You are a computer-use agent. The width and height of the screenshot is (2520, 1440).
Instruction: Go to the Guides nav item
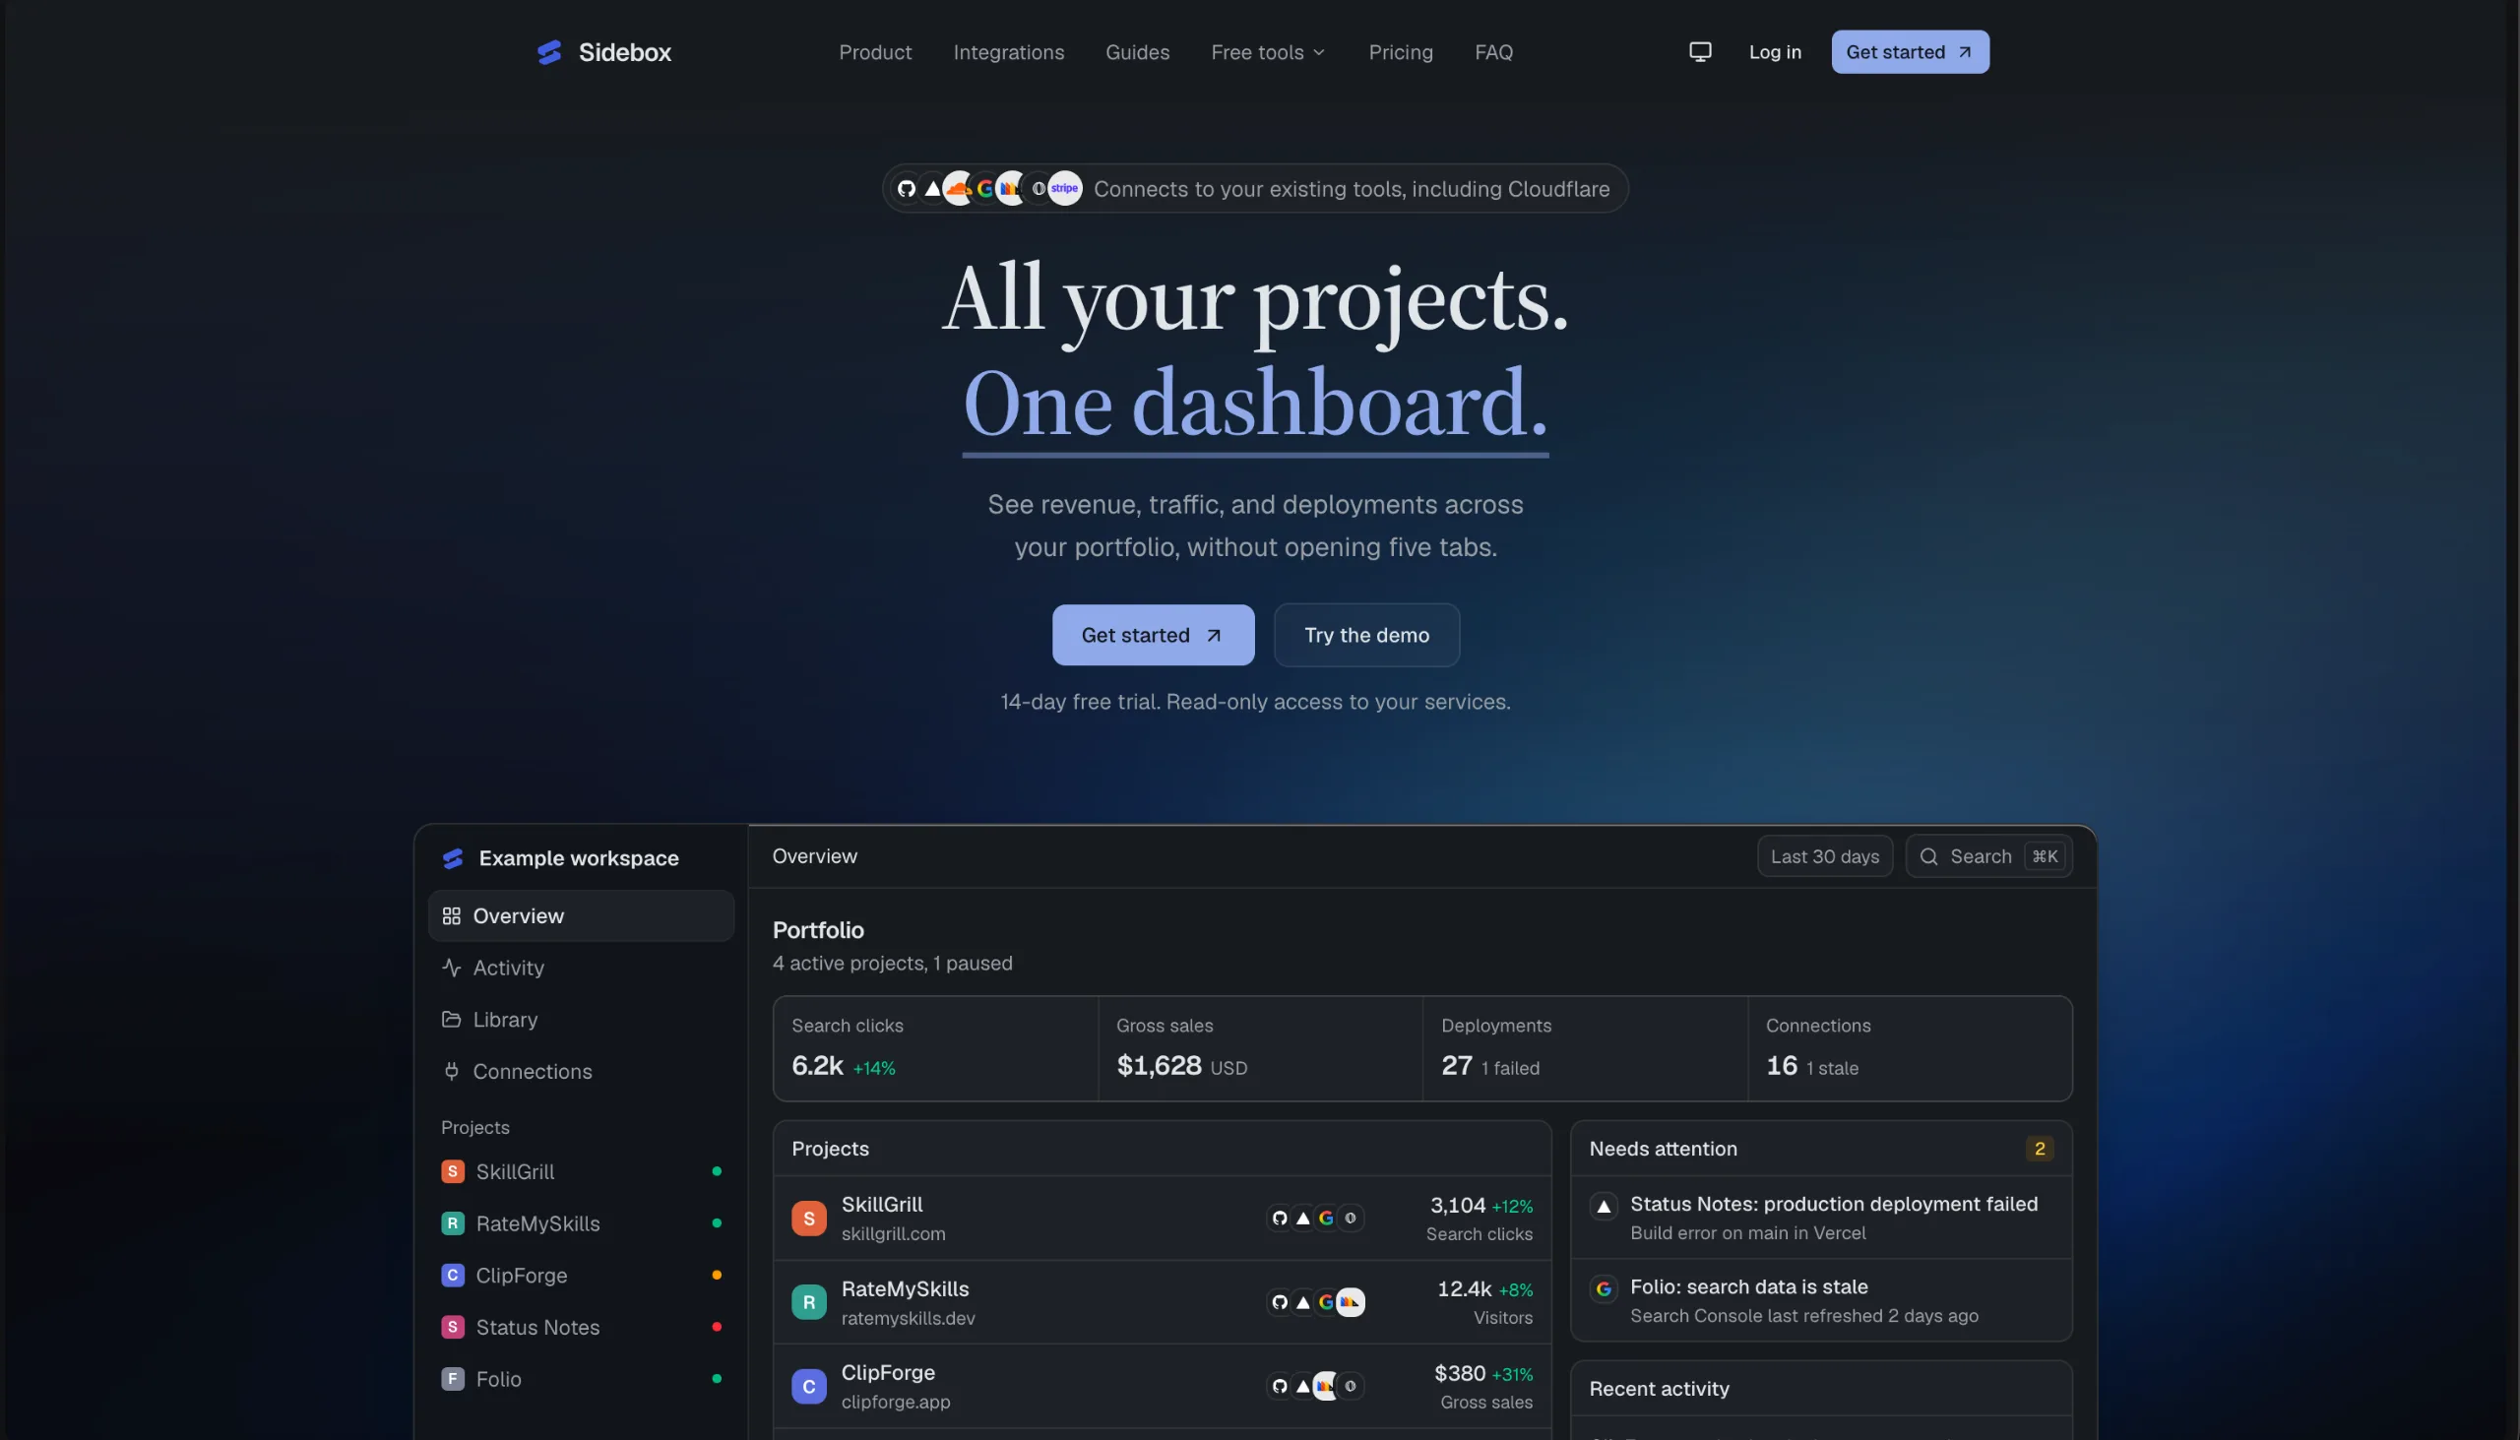pos(1137,52)
